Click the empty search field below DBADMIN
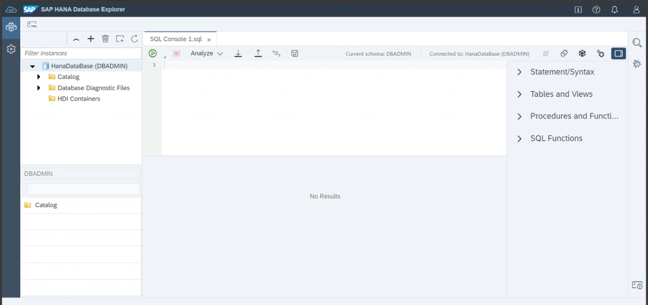The width and height of the screenshot is (648, 305). [x=84, y=189]
